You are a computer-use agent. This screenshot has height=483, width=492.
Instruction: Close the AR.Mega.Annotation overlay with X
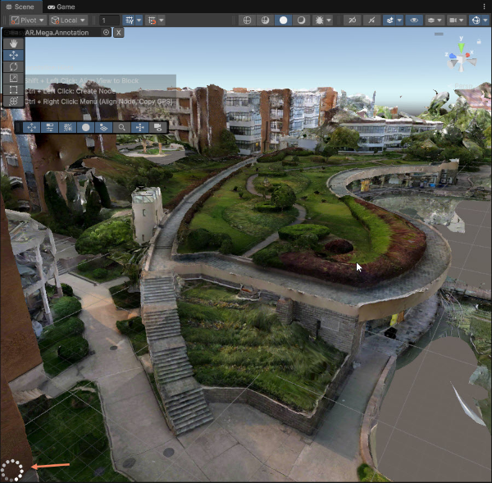point(119,33)
